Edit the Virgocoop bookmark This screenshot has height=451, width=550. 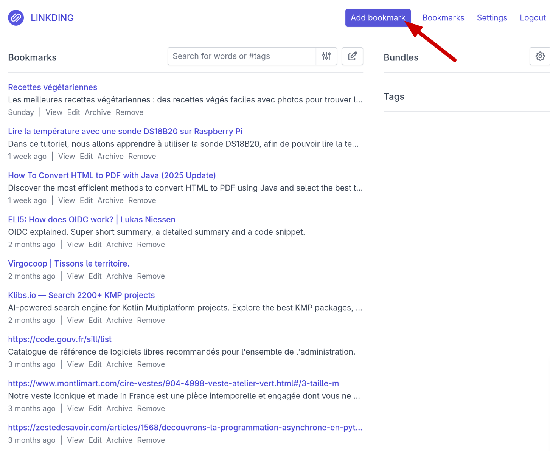tap(95, 276)
